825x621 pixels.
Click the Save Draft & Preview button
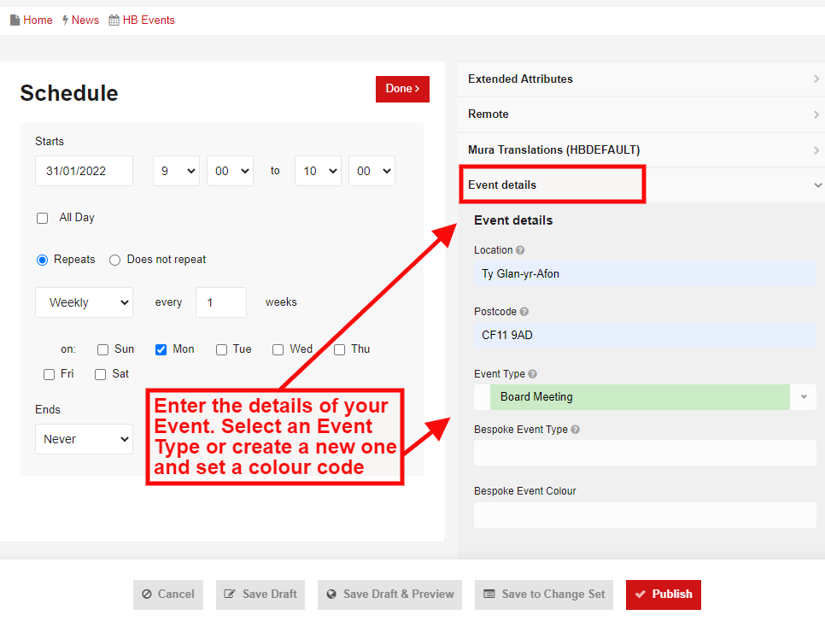pyautogui.click(x=389, y=595)
